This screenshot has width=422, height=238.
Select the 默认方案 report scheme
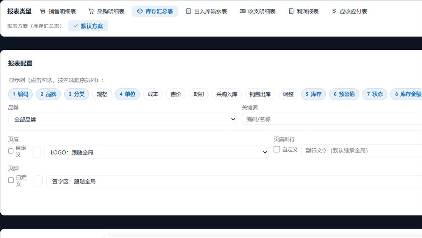click(x=88, y=26)
